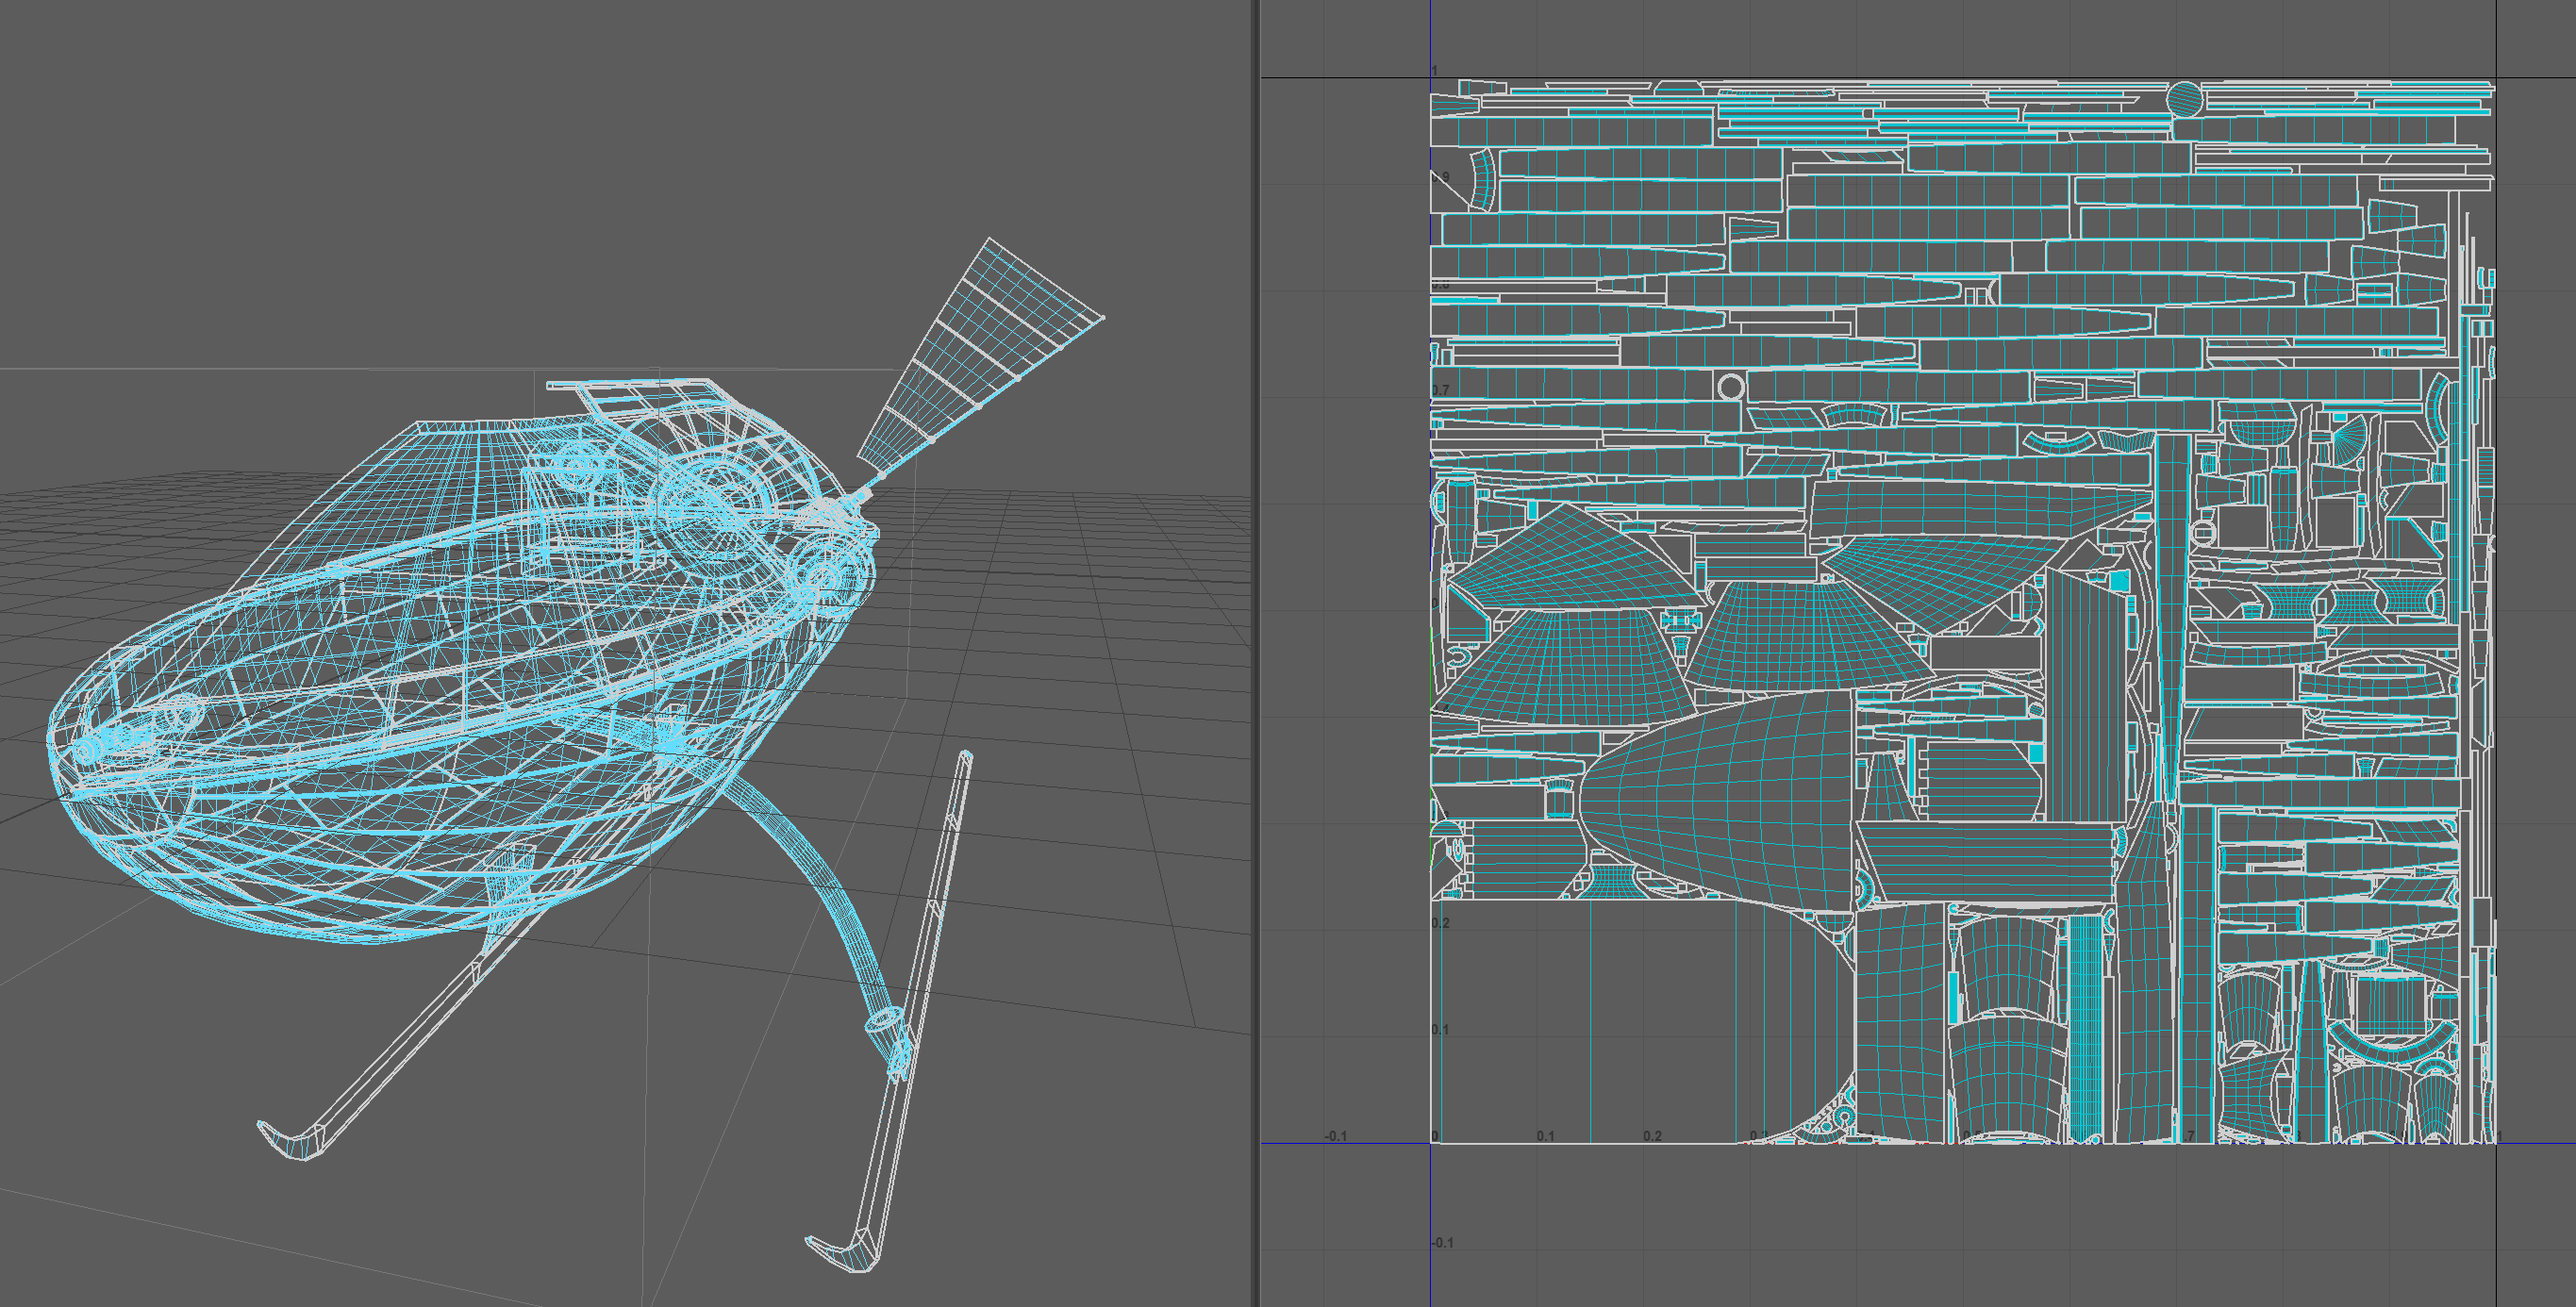Select the round disc UV shell at top
The image size is (2576, 1307).
coord(2184,99)
